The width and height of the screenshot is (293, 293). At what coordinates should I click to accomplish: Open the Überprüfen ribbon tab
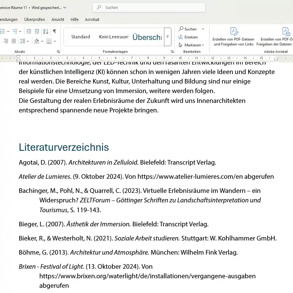34,19
